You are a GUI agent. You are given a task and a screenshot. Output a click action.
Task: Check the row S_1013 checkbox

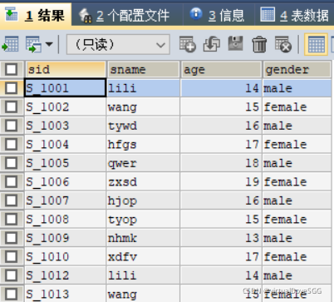tap(12, 294)
